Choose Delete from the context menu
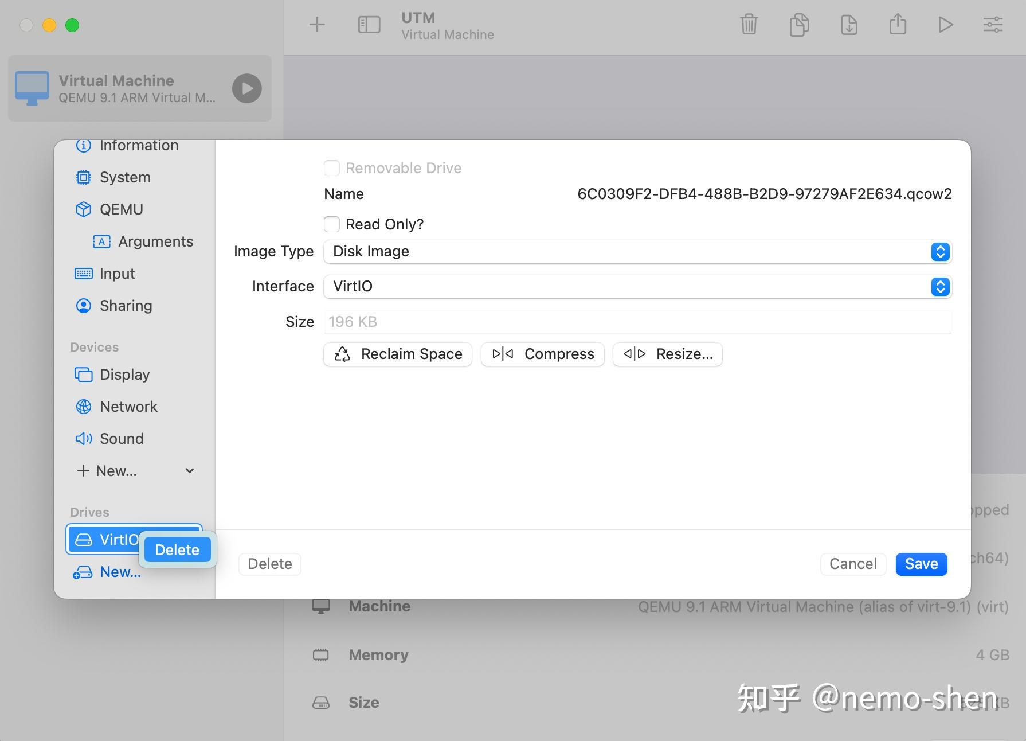The height and width of the screenshot is (741, 1026). [177, 549]
